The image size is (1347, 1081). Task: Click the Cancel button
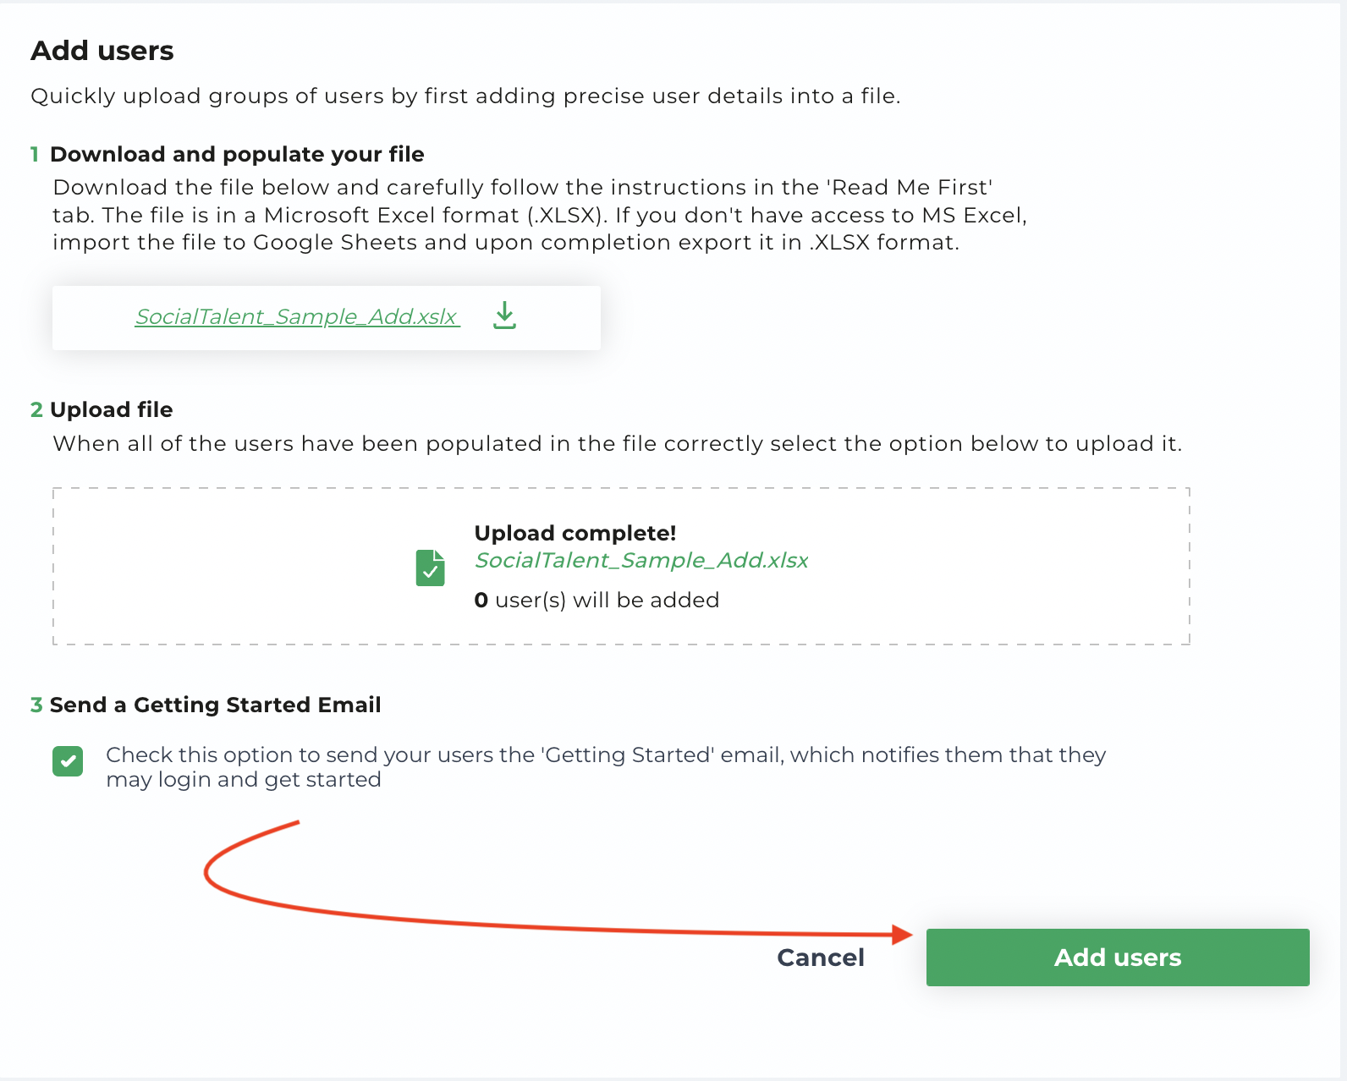tap(821, 958)
